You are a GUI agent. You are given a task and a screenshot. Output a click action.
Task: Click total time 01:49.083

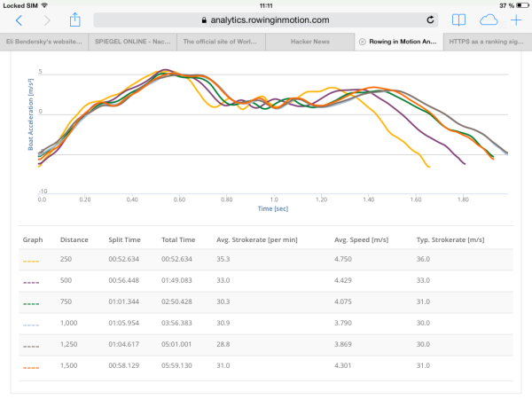coord(176,280)
